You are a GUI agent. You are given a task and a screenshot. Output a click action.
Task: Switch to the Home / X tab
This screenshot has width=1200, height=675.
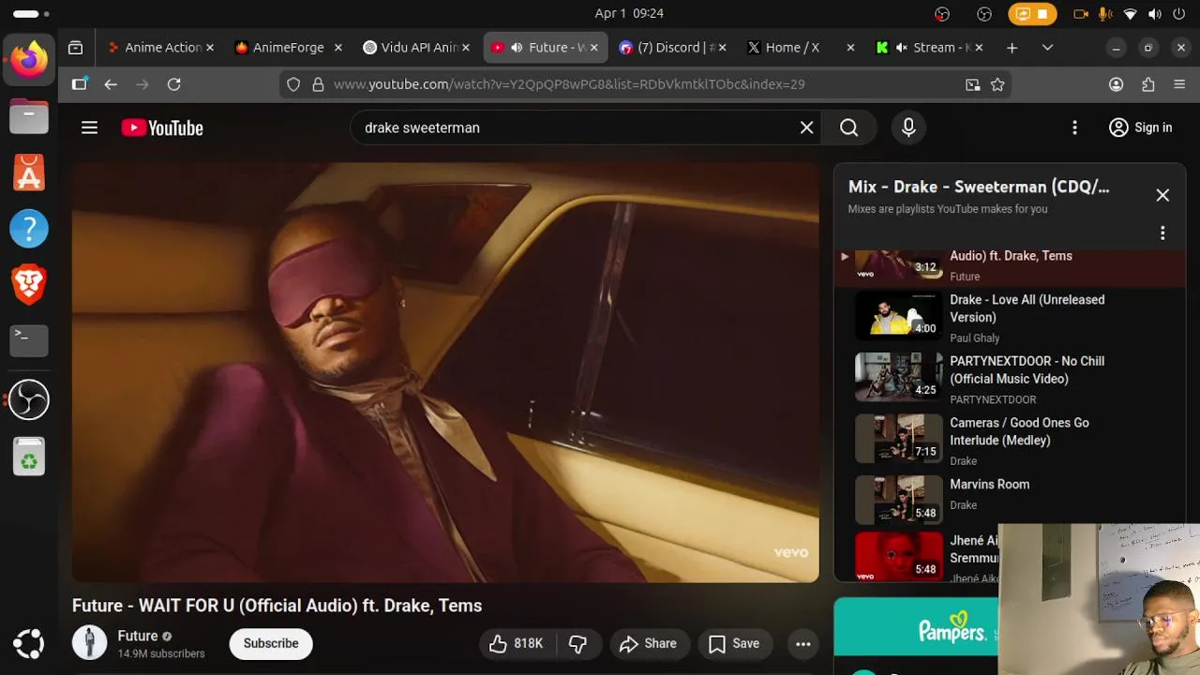coord(800,48)
